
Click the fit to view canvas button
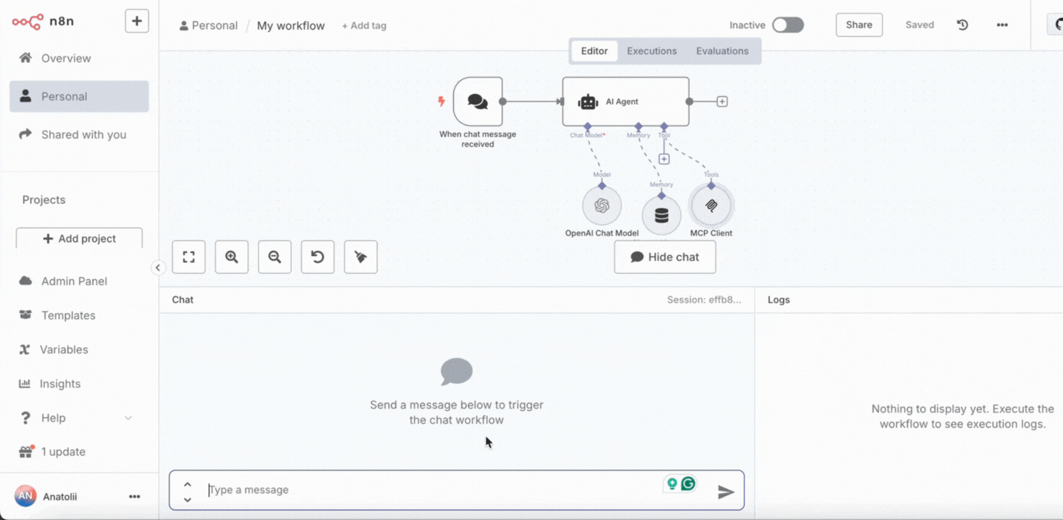click(188, 257)
